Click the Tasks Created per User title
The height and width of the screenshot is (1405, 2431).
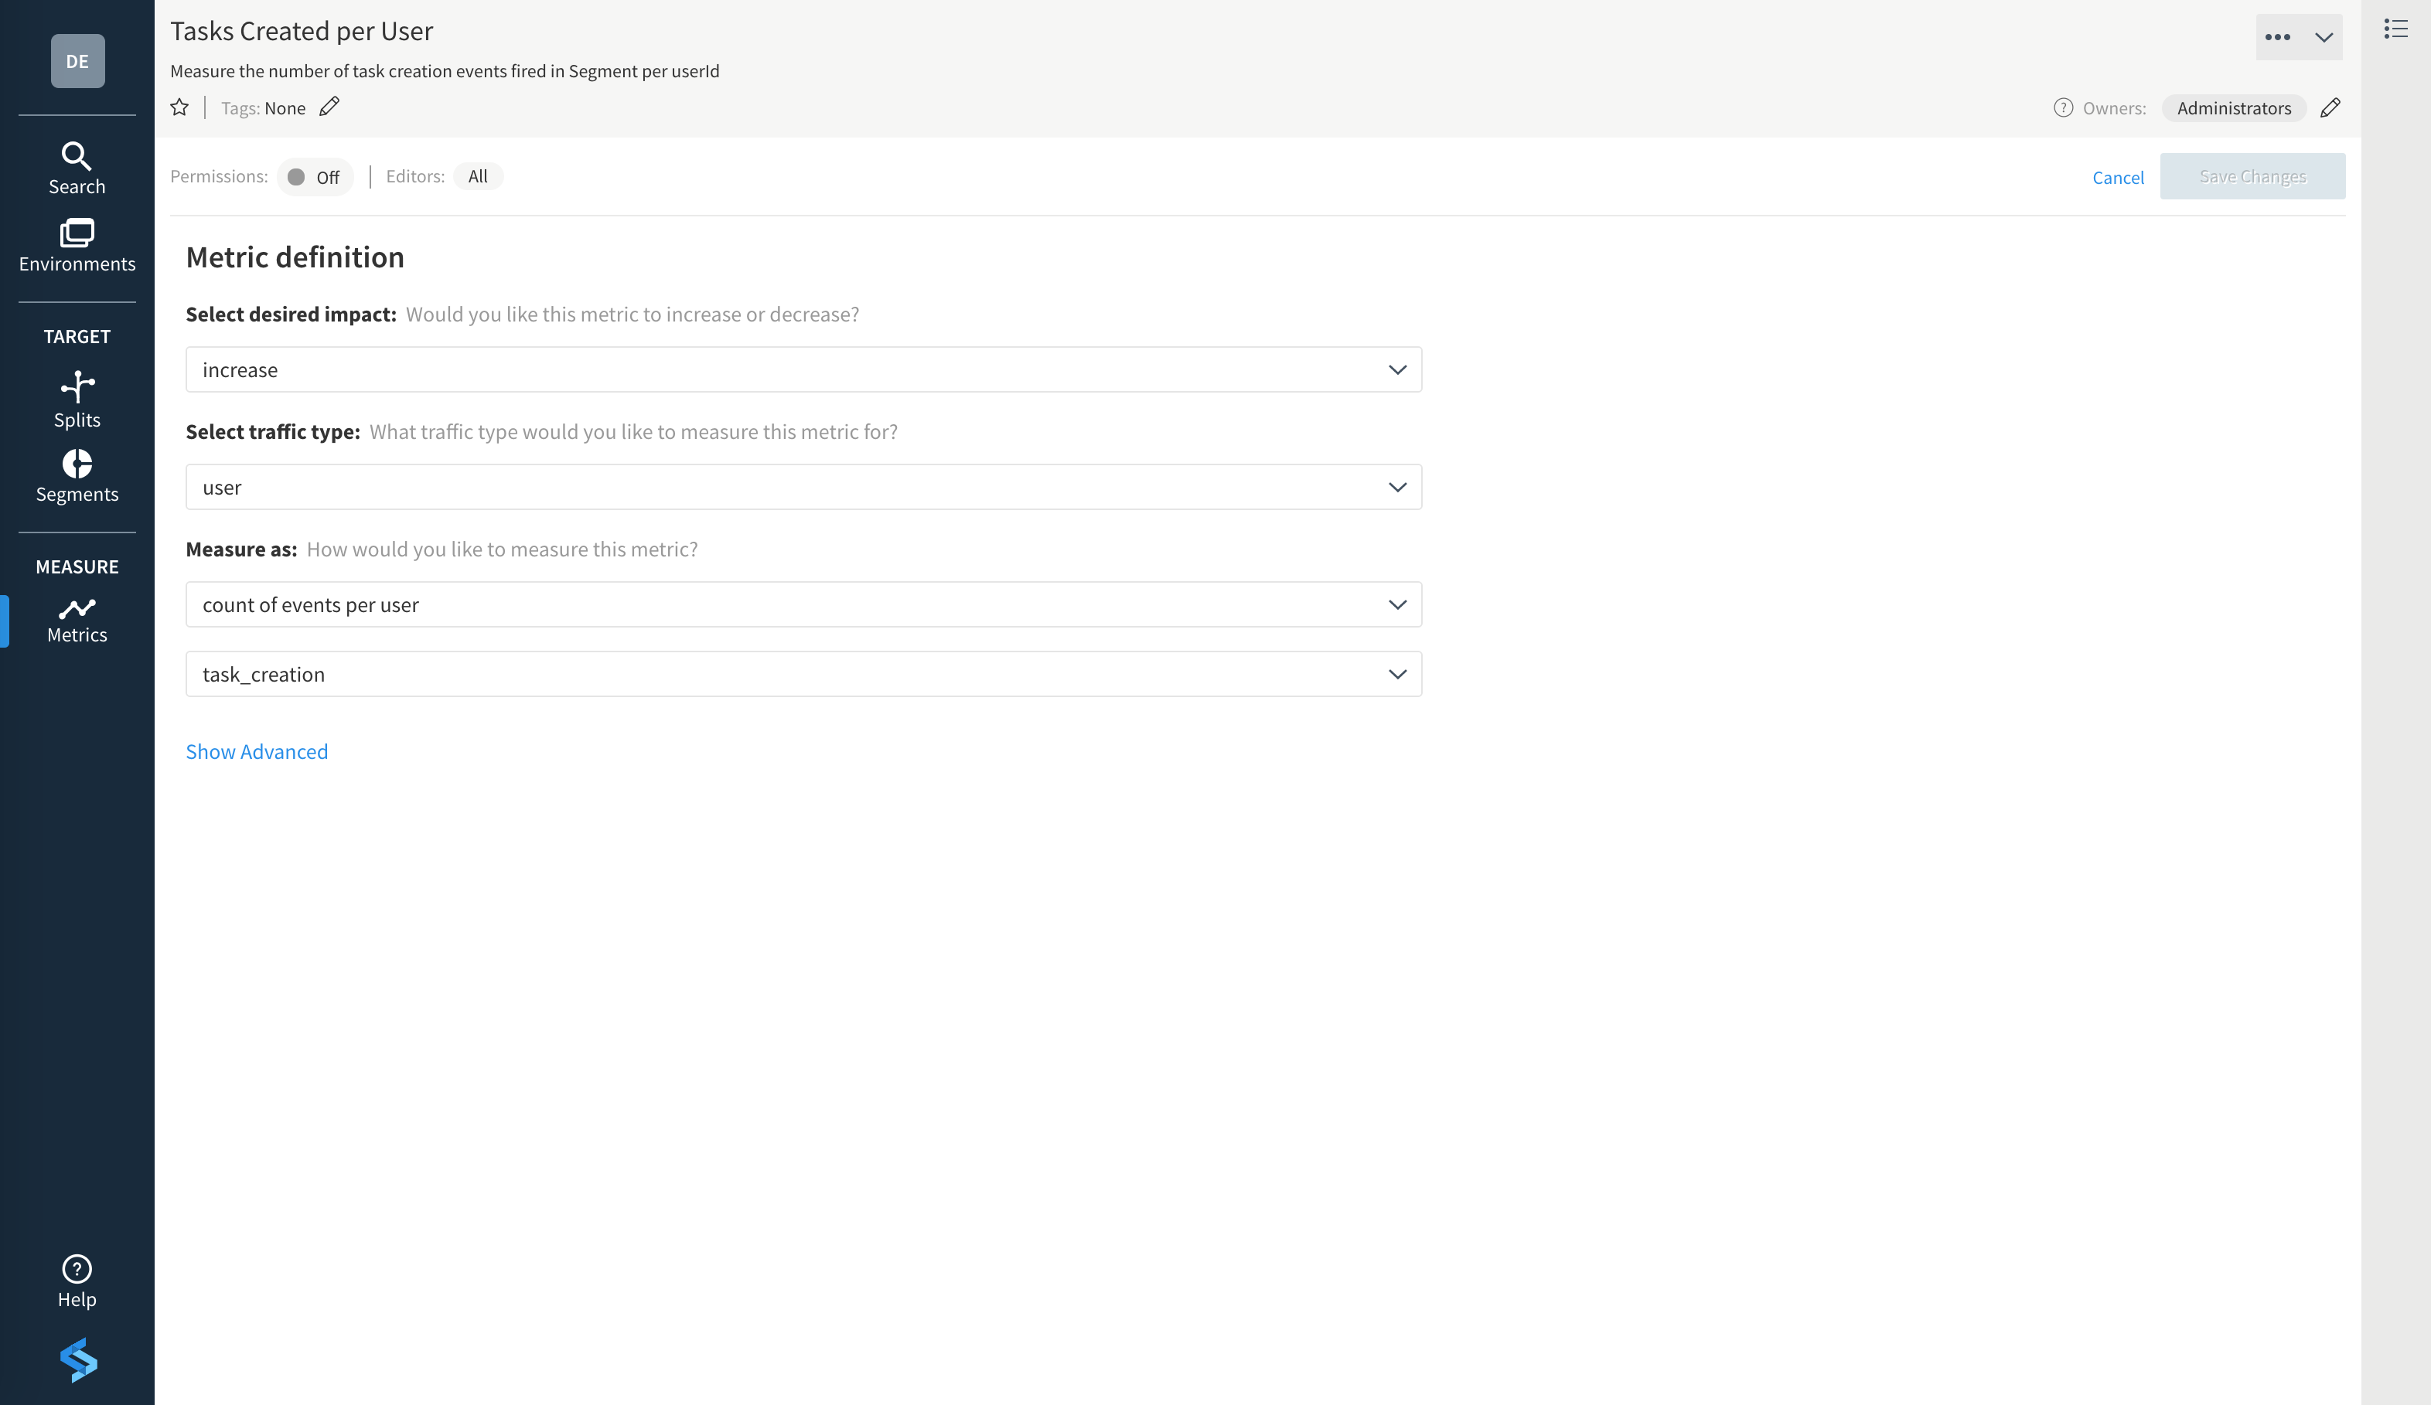(302, 31)
